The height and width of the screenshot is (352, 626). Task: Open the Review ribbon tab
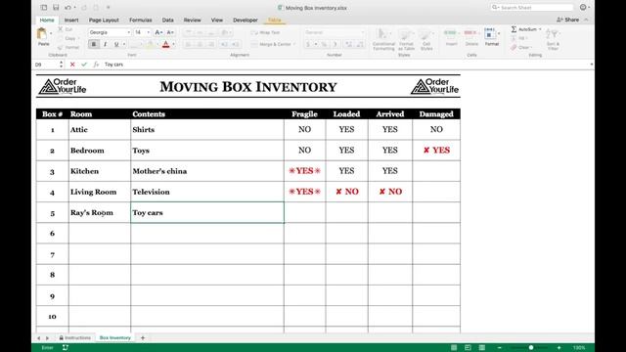coord(192,20)
